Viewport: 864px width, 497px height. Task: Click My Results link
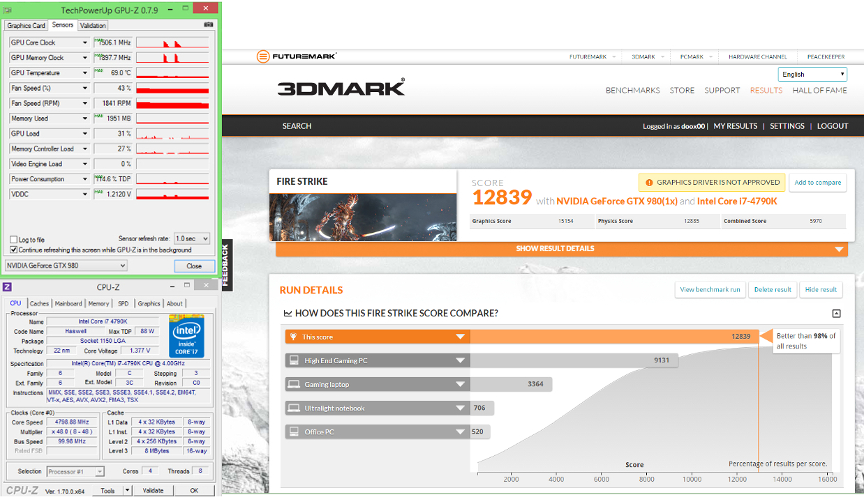point(735,126)
